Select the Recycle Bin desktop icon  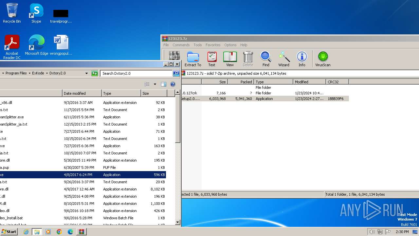tap(12, 13)
